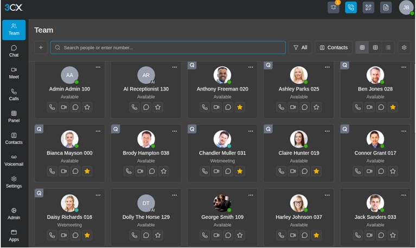Click the plus add button
Screen dimensions: 416x248
tap(41, 48)
